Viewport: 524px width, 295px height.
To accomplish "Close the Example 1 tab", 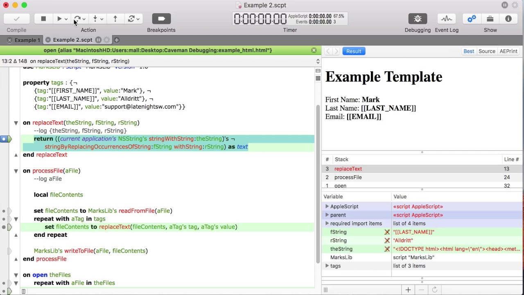I will pos(9,40).
